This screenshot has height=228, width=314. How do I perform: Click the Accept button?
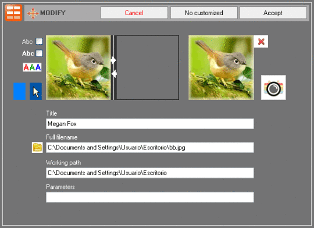click(x=273, y=13)
